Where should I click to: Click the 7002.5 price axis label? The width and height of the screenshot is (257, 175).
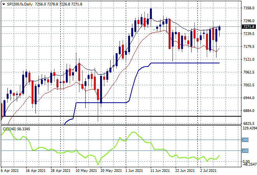(x=249, y=85)
